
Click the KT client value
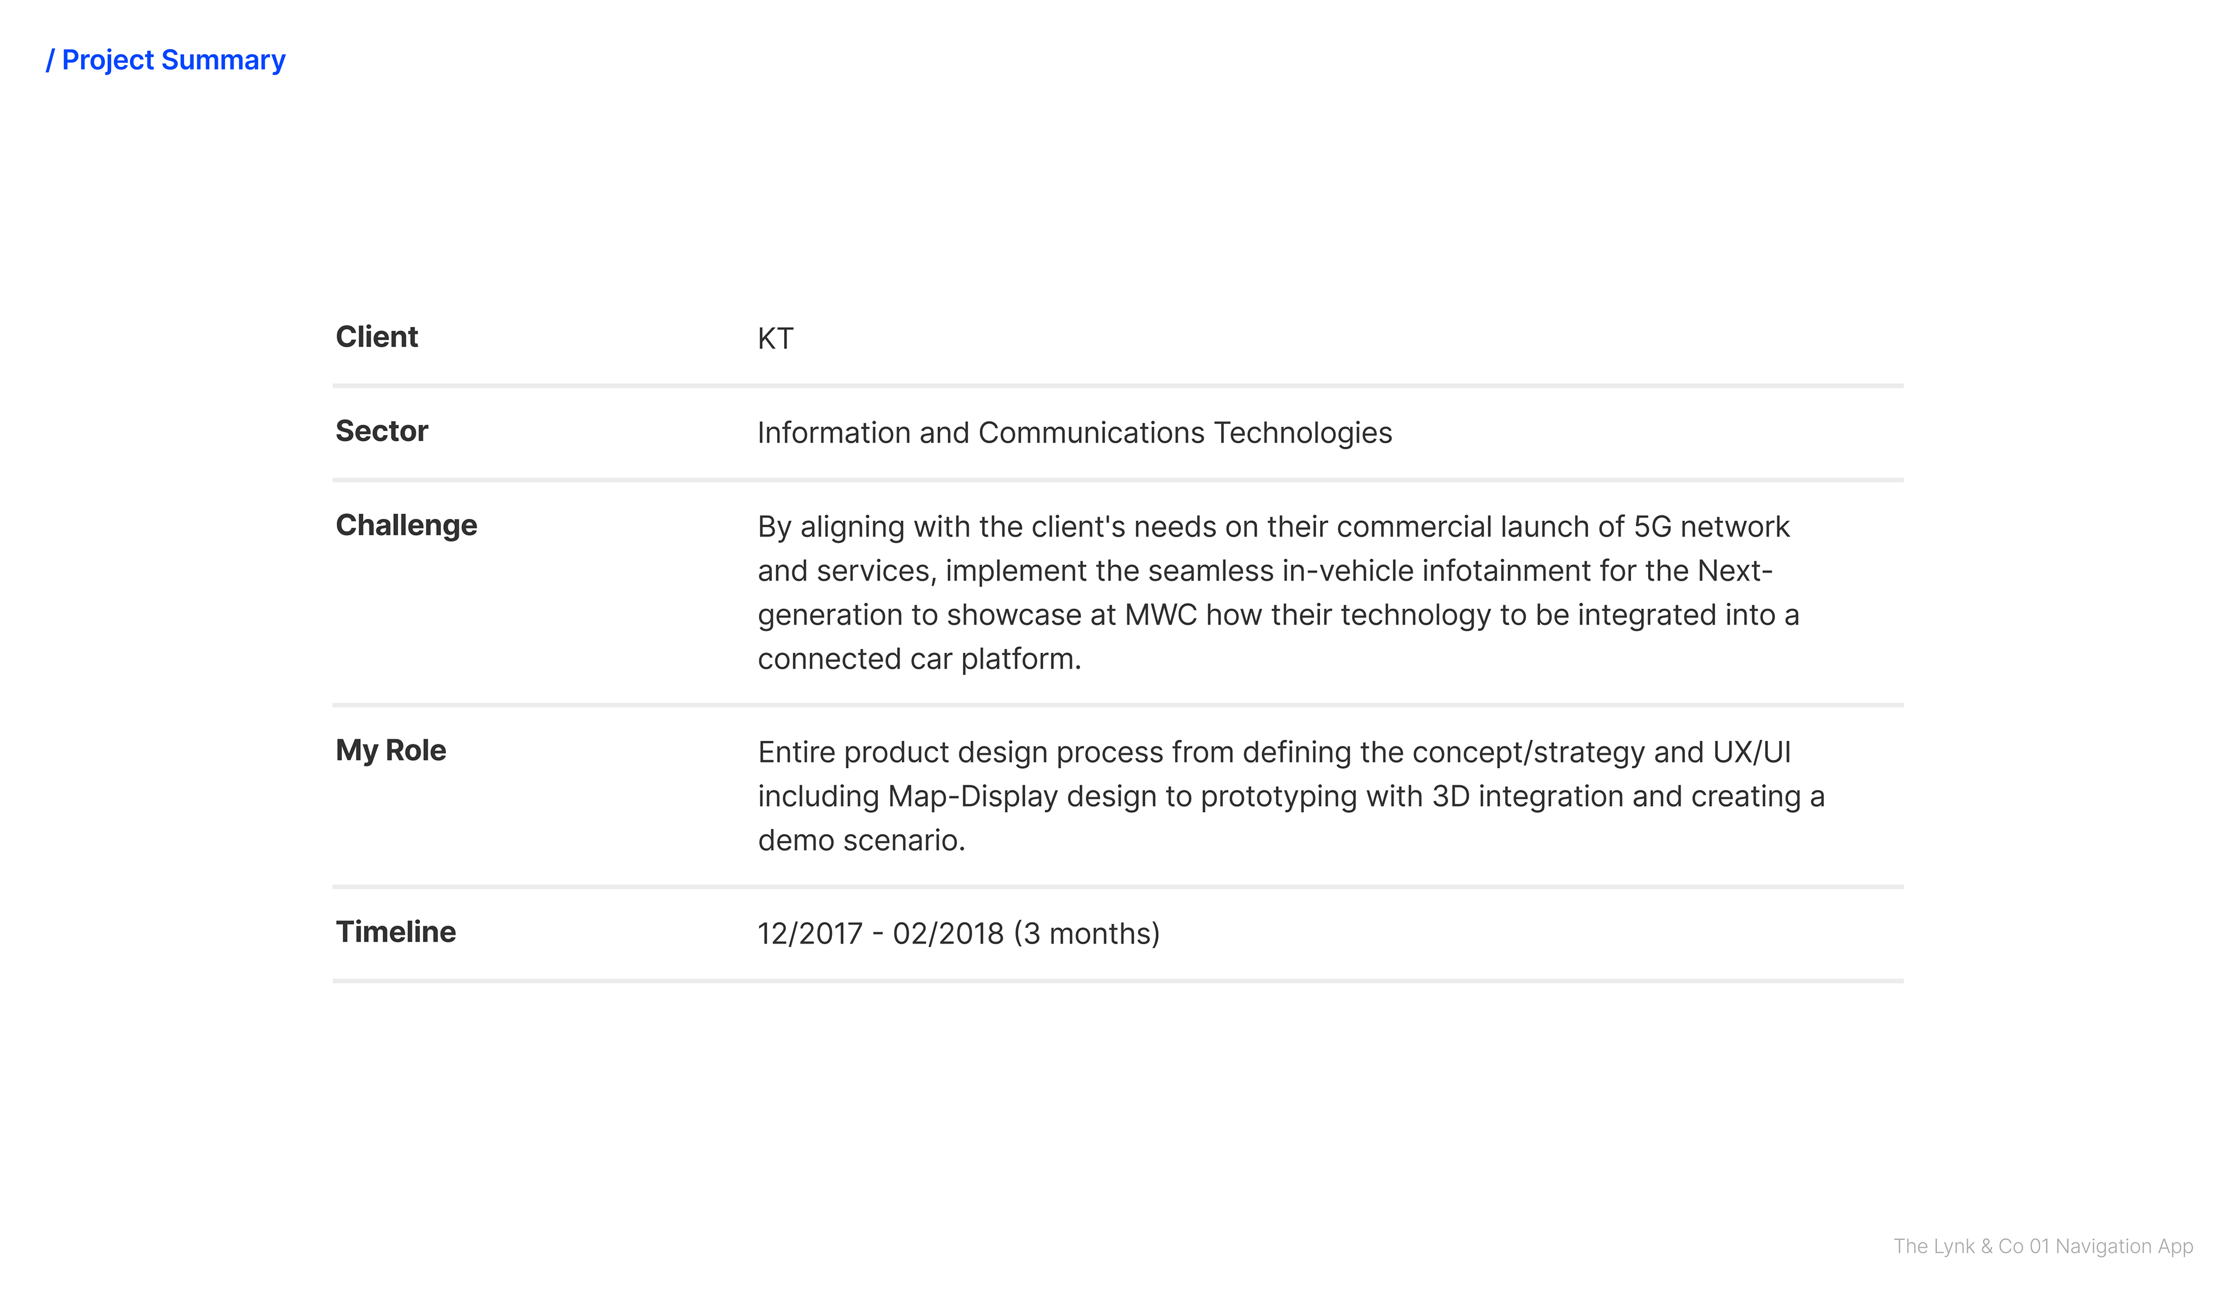[x=775, y=339]
